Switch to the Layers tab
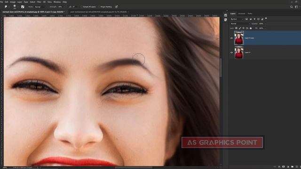The height and width of the screenshot is (169, 301). tap(233, 14)
